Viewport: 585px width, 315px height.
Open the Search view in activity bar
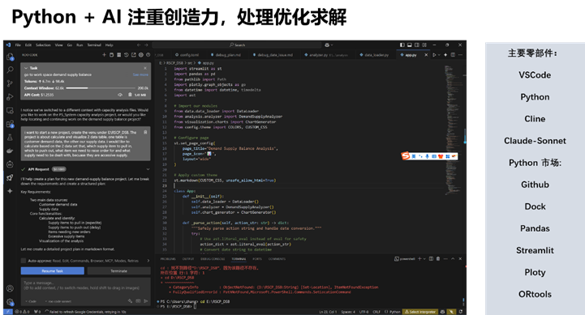coord(10,70)
